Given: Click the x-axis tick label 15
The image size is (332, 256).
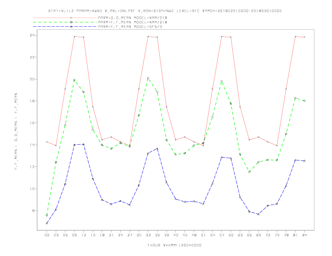Looking at the screenshot, I should click(93, 235).
